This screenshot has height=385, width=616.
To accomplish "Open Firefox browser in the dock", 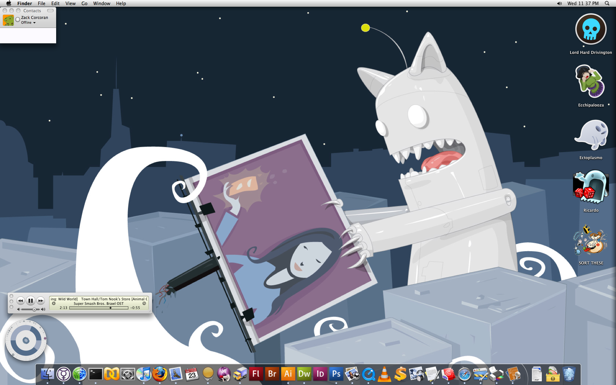I will tap(160, 374).
